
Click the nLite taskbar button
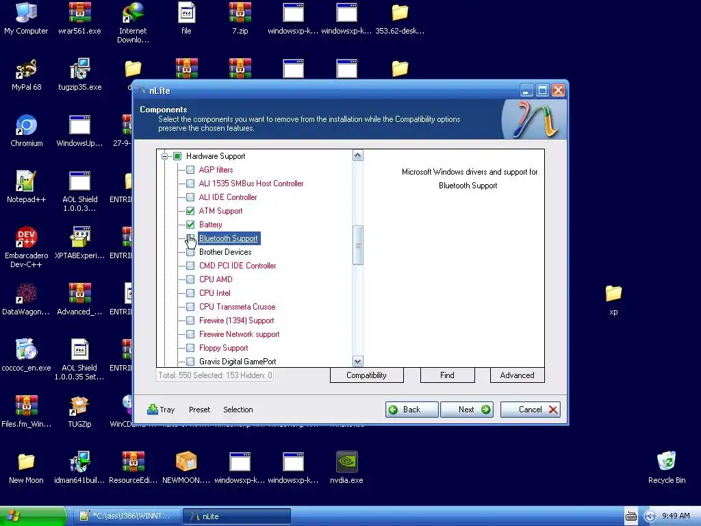(237, 516)
